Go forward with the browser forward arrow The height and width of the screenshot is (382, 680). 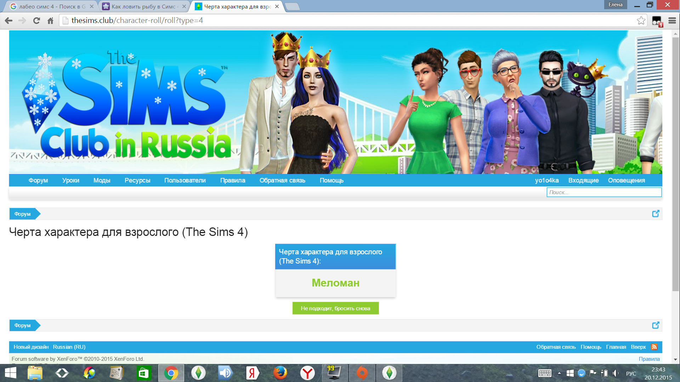[22, 21]
